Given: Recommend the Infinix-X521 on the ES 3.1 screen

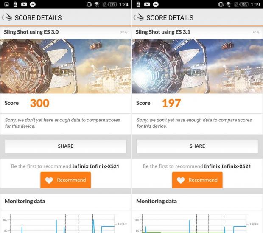Looking at the screenshot, I should pyautogui.click(x=197, y=180).
